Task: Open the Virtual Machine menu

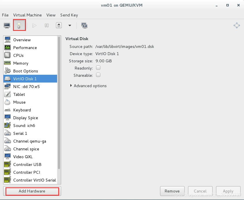Action: [27, 15]
